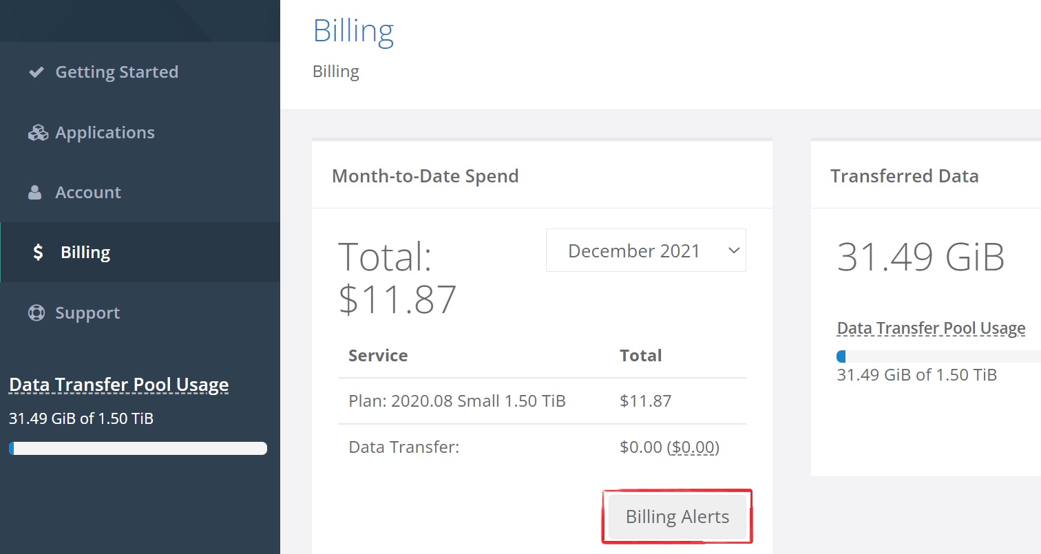Viewport: 1041px width, 554px height.
Task: Click the Applications cubes icon
Action: [x=37, y=132]
